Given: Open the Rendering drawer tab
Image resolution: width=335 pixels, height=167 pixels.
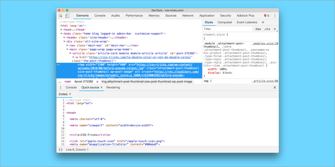Looking at the screenshot, I should point(113,87).
